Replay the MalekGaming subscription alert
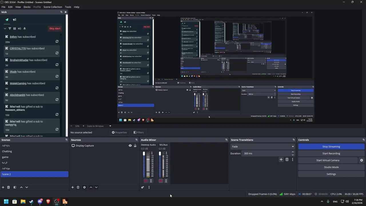Screen dimensions: 366x206 pyautogui.click(x=57, y=88)
